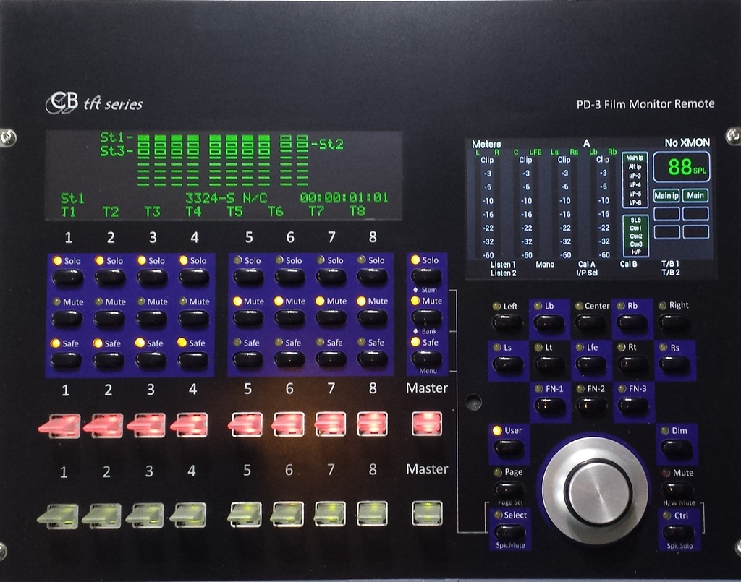Select the Left speaker button
The width and height of the screenshot is (741, 582).
point(507,323)
